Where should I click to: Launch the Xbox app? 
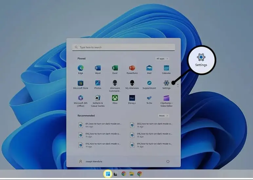[x=115, y=100]
